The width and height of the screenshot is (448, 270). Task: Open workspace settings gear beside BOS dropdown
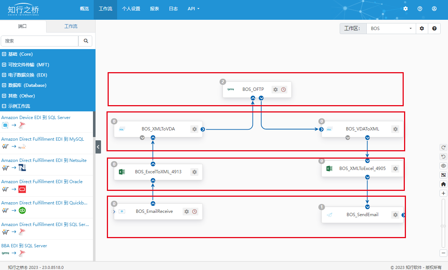[x=422, y=28]
